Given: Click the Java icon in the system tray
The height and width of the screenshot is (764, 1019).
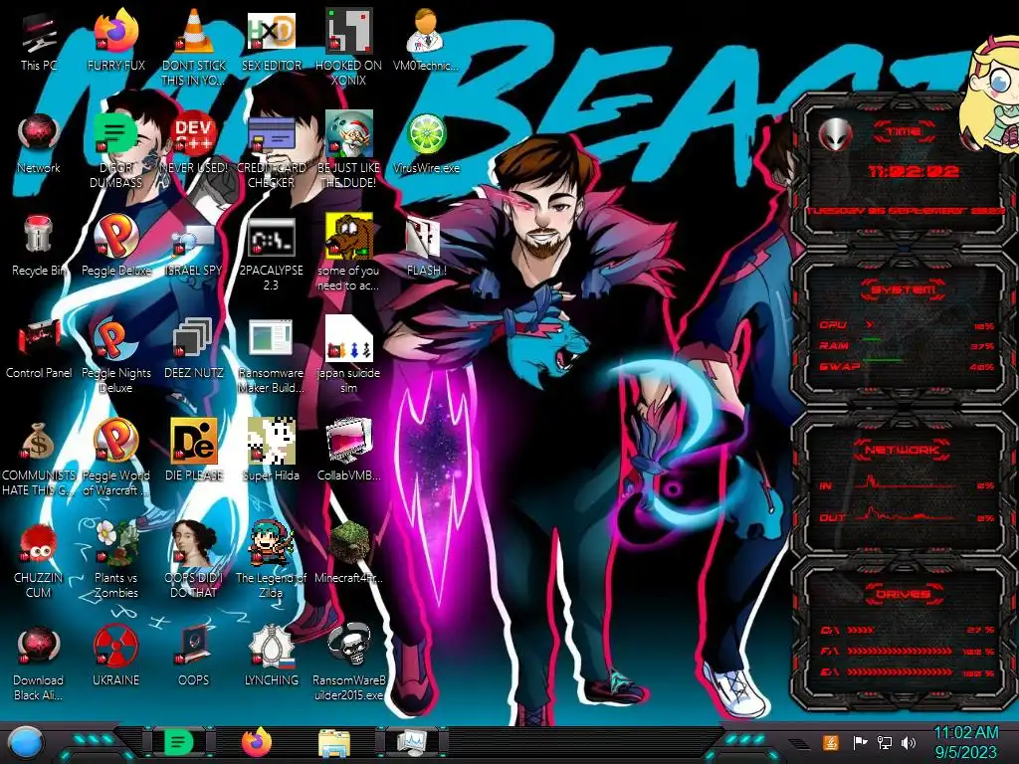Looking at the screenshot, I should pos(830,742).
